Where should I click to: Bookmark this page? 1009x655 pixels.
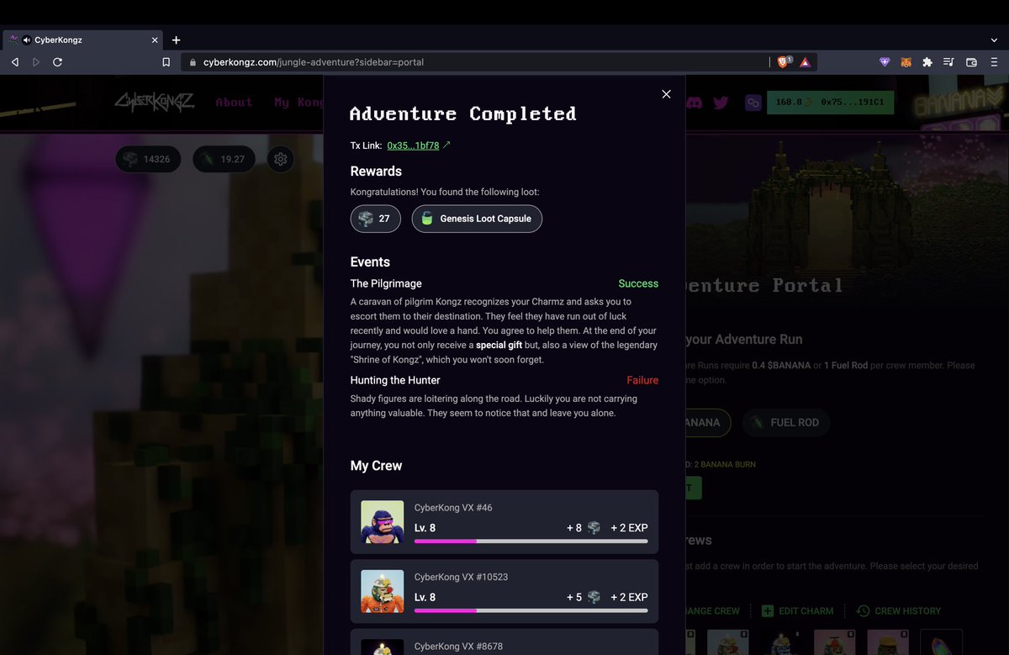coord(166,62)
